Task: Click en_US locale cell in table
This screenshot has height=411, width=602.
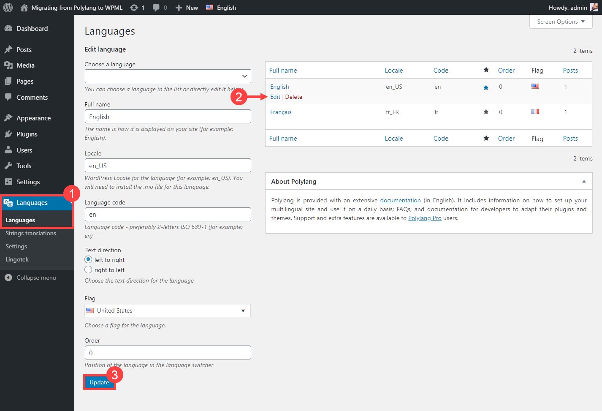Action: point(394,87)
